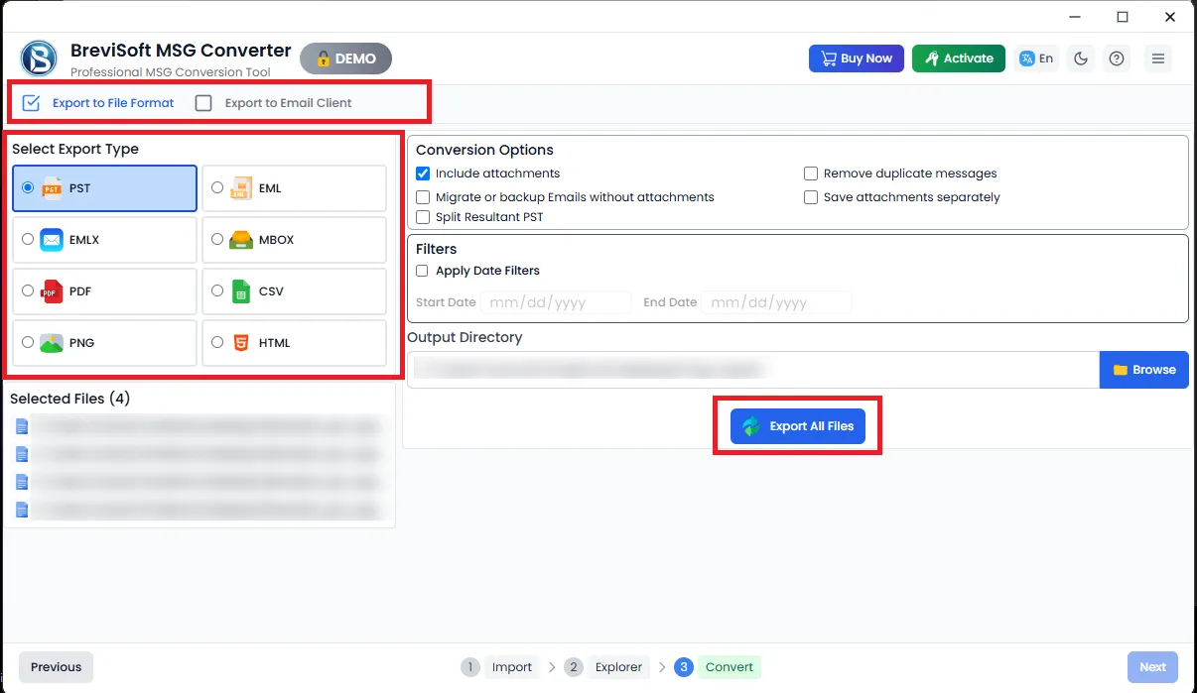
Task: Enable Split Resultant PST checkbox
Action: click(x=423, y=217)
